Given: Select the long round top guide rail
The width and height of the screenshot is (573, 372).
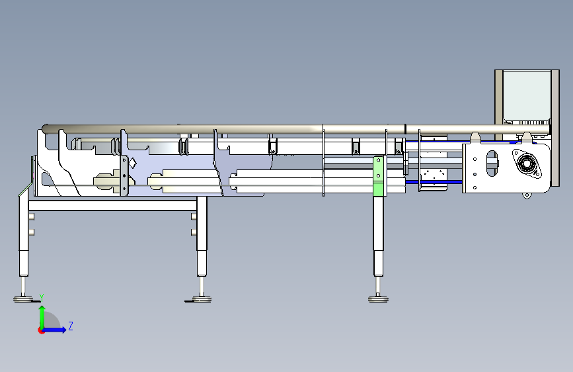Looking at the screenshot, I should (296, 129).
